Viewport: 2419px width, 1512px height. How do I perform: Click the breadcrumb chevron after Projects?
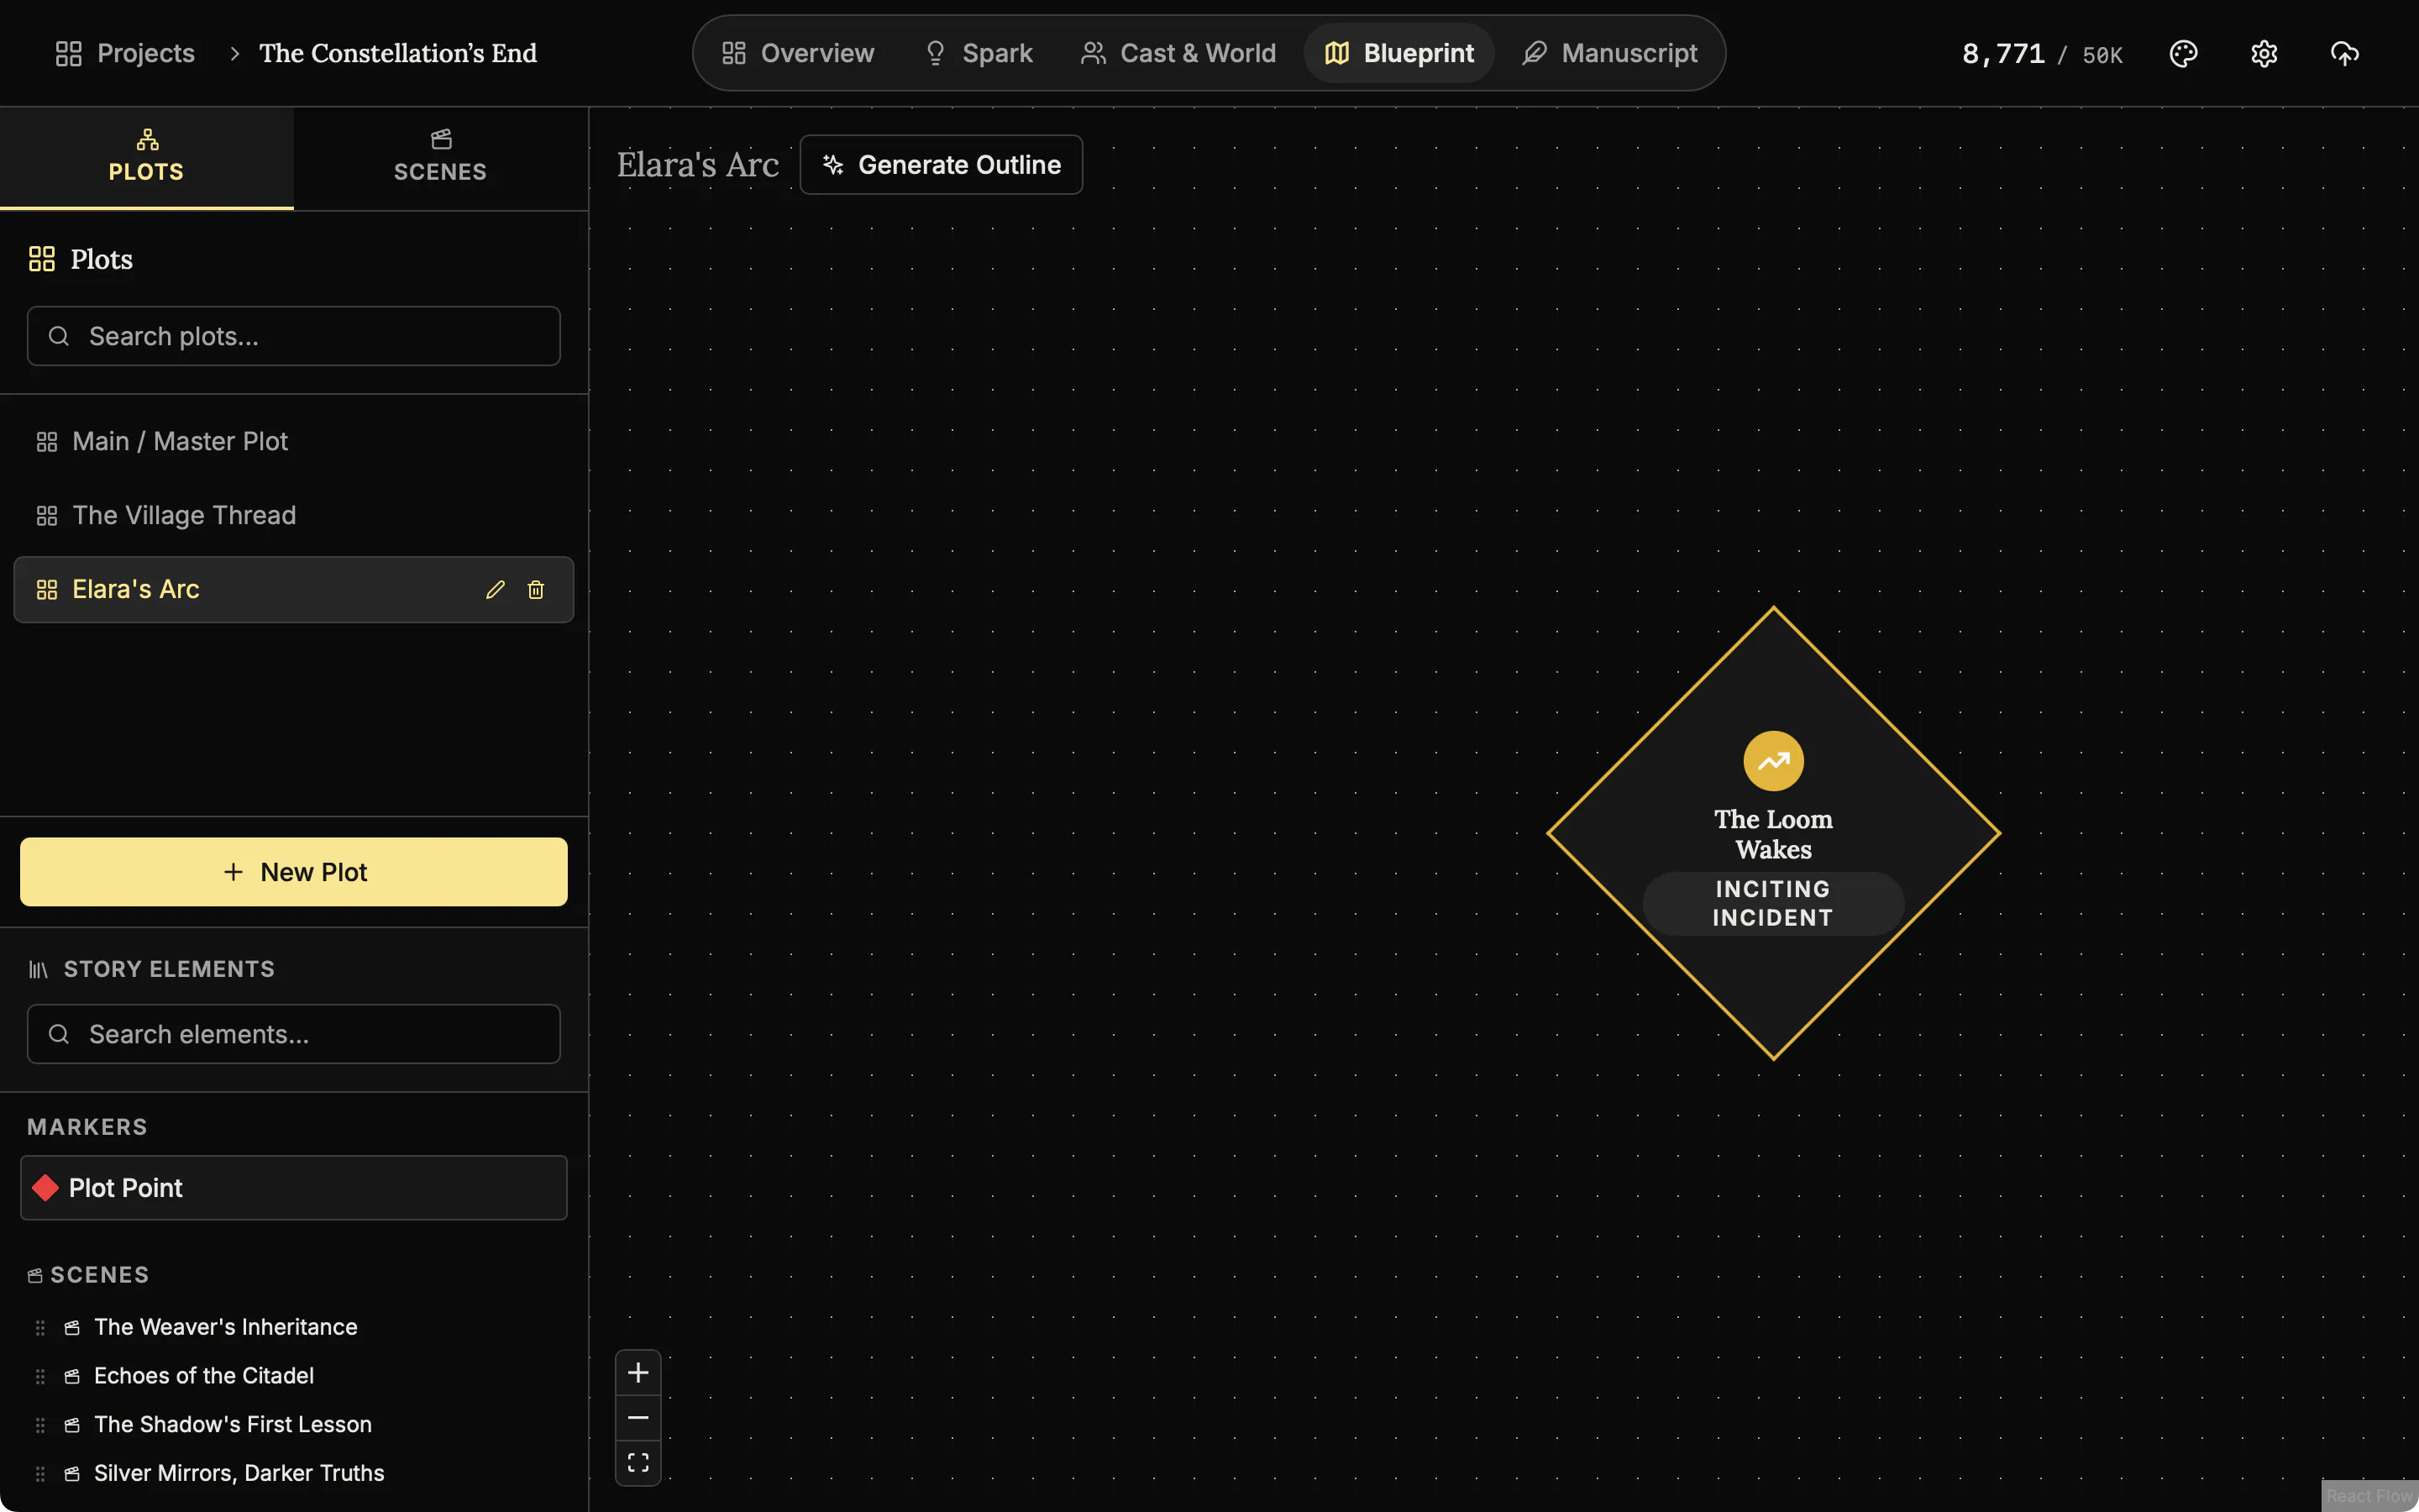point(234,53)
